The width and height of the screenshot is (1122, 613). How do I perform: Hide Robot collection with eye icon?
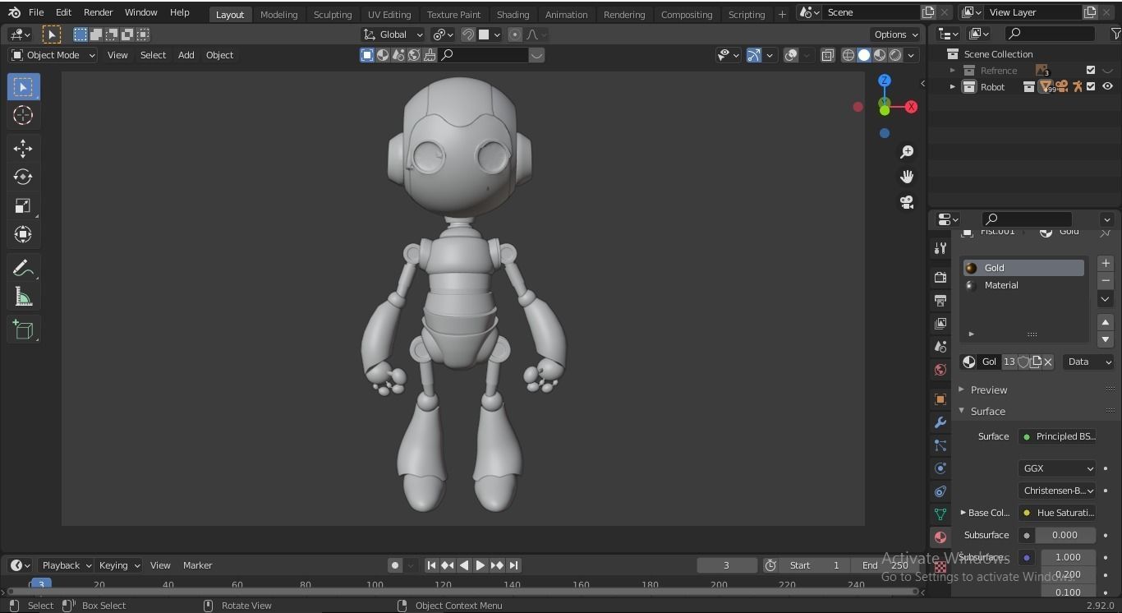coord(1107,86)
